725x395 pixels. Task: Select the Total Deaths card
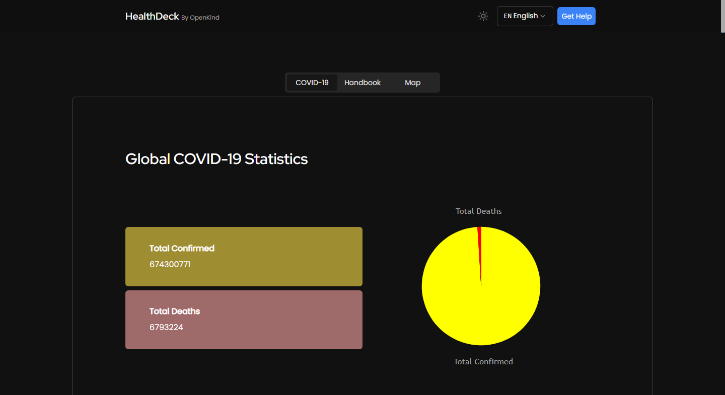pyautogui.click(x=244, y=320)
